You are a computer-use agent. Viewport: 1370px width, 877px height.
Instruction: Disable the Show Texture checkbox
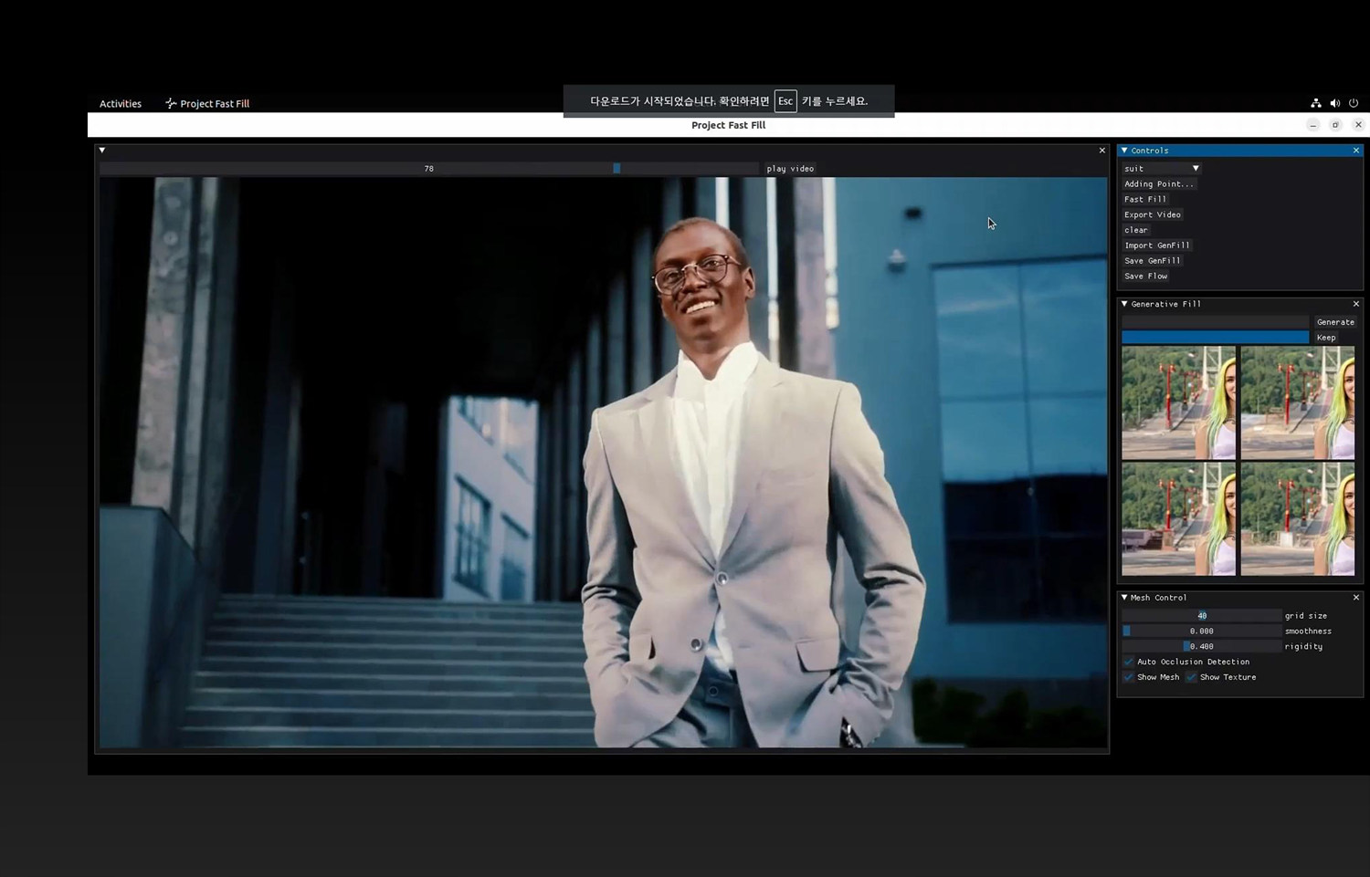(x=1191, y=677)
